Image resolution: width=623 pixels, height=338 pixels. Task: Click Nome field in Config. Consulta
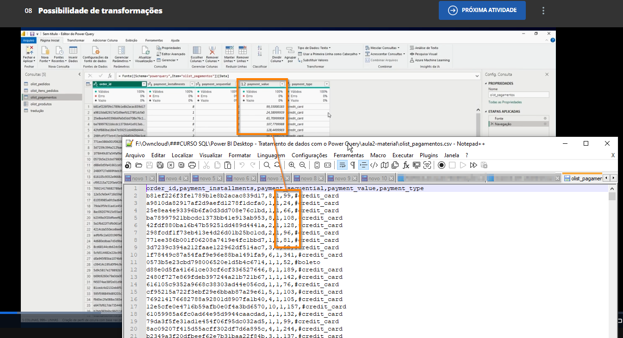tap(518, 94)
